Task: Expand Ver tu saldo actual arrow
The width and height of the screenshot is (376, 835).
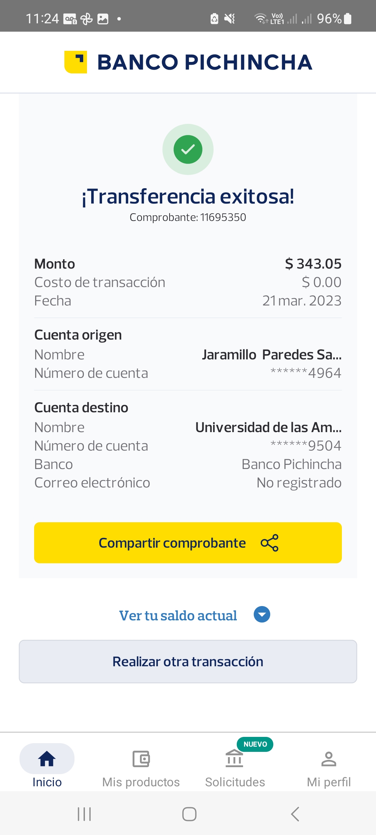Action: 262,614
